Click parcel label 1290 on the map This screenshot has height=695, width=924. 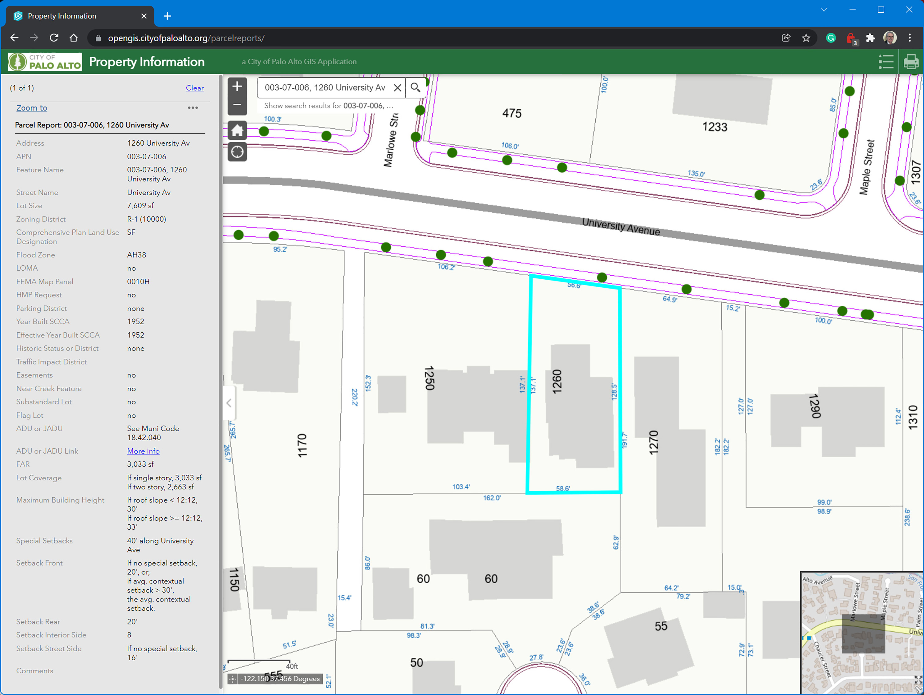point(815,406)
